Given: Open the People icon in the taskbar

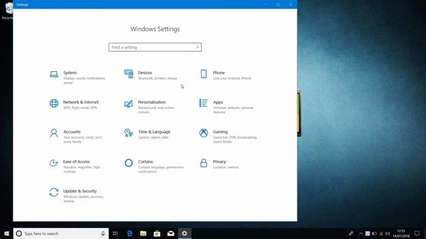Looking at the screenshot, I should click(351, 233).
